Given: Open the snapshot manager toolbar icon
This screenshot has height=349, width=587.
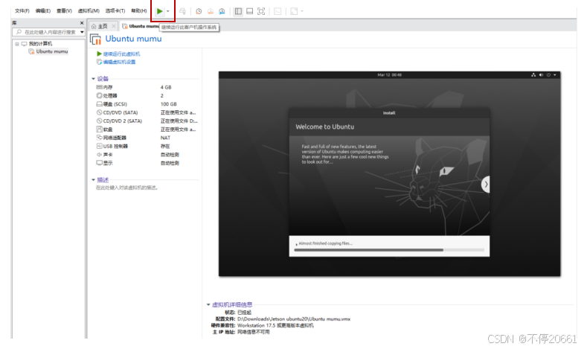Looking at the screenshot, I should pos(222,11).
